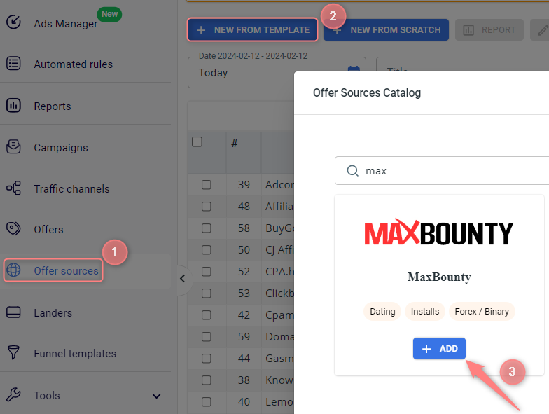This screenshot has width=549, height=414.
Task: Click the Funnel templates funnel icon
Action: (x=13, y=353)
